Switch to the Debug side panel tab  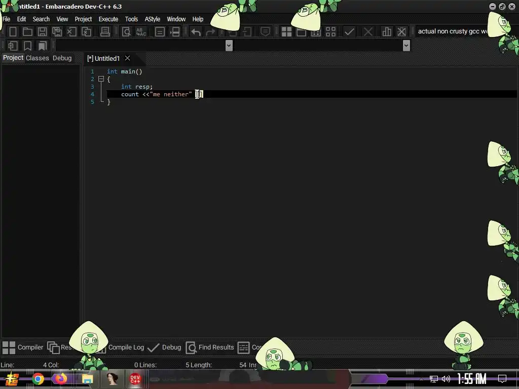[x=62, y=58]
